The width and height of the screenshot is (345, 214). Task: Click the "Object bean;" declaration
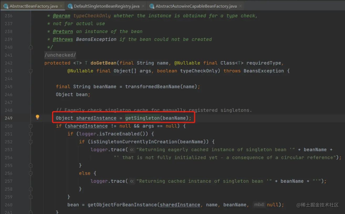[73, 95]
